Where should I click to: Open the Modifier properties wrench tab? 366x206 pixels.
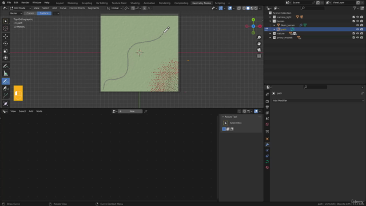267,145
